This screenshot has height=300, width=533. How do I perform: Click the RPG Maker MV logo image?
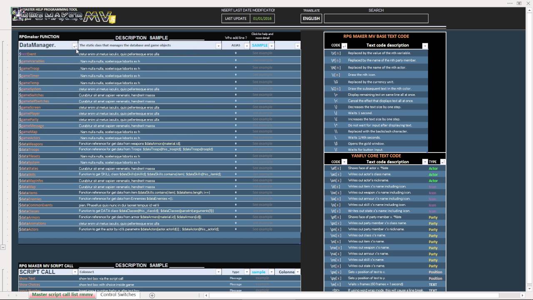coord(64,15)
